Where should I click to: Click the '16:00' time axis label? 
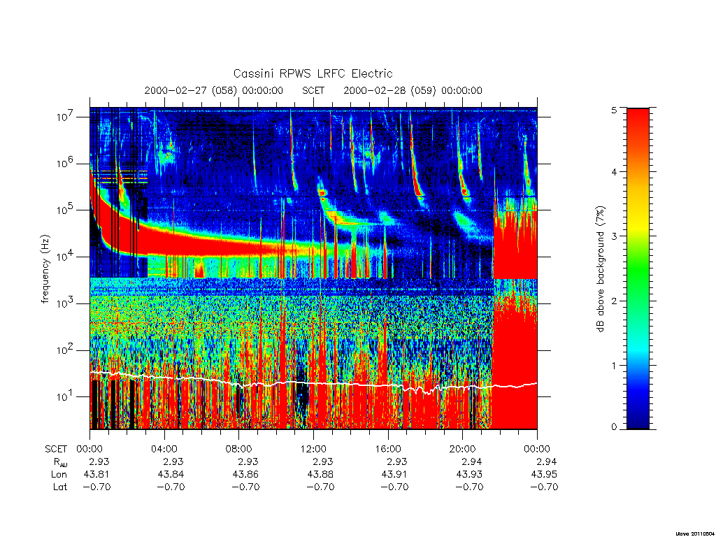(387, 449)
